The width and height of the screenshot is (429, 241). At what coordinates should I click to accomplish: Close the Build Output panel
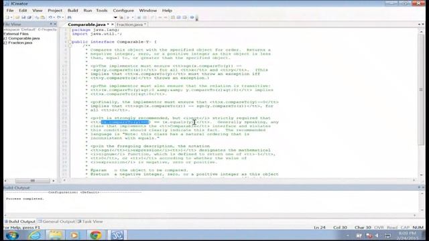tap(423, 187)
